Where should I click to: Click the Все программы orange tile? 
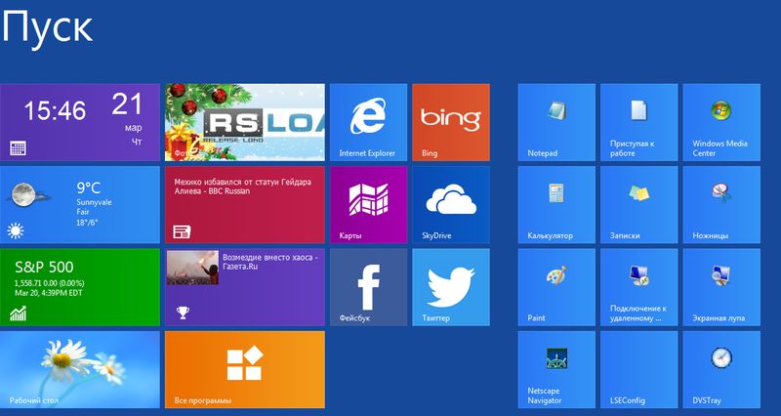coord(245,370)
